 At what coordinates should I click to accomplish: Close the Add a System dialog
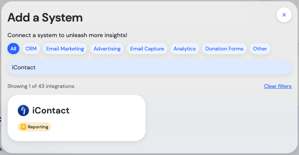pos(284,15)
